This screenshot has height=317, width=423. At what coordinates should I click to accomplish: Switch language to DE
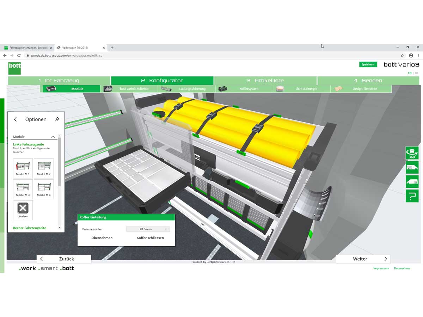coord(417,73)
